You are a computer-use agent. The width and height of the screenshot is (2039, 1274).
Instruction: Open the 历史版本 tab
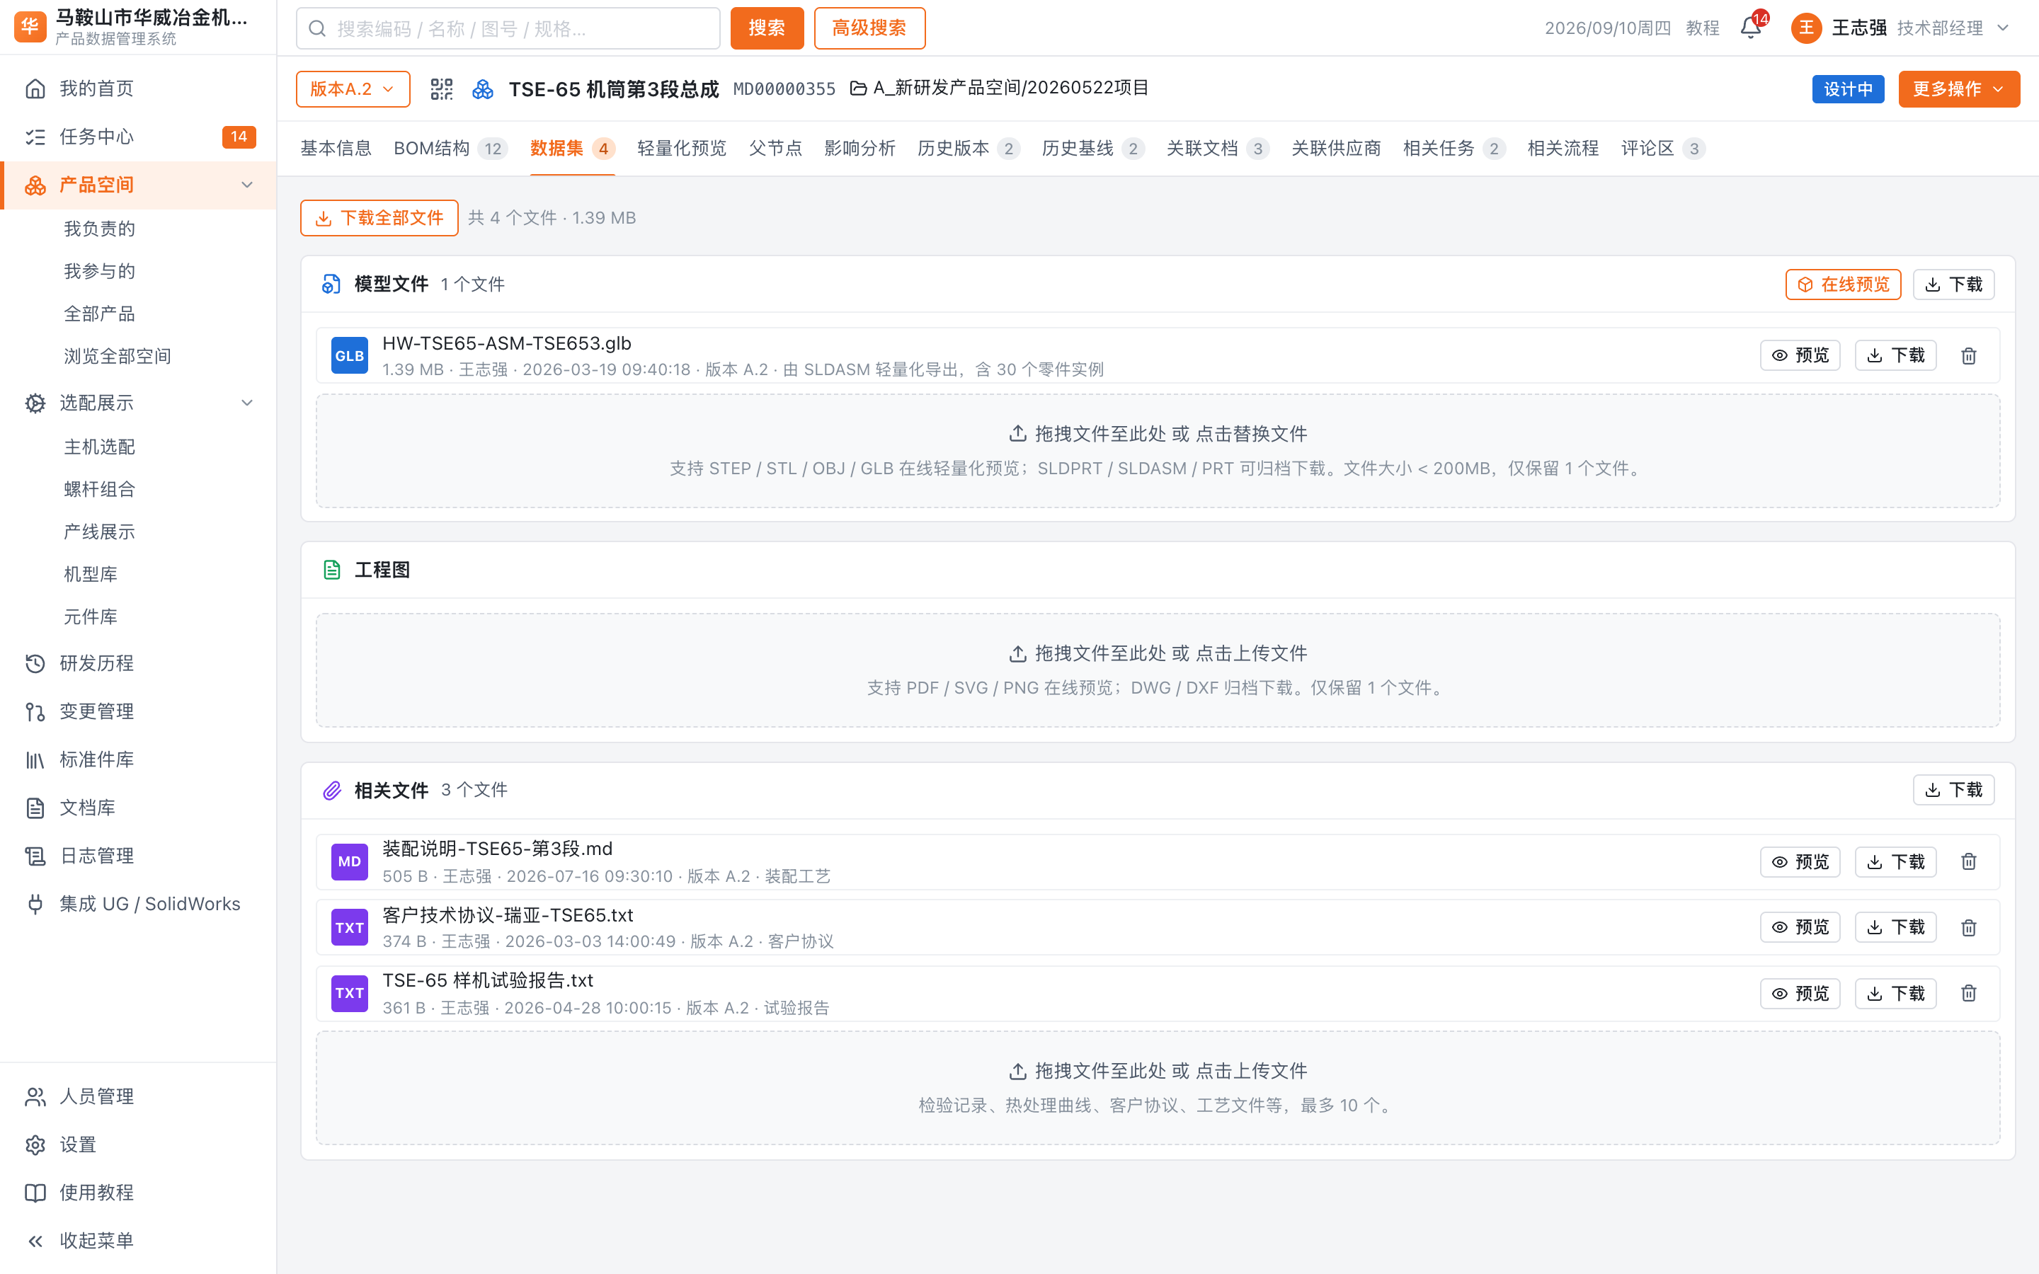pyautogui.click(x=968, y=149)
